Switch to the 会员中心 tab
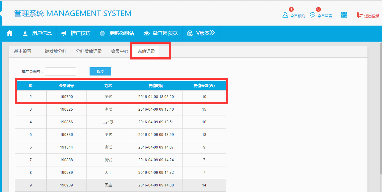Viewport: 382px width, 192px height. tap(120, 51)
